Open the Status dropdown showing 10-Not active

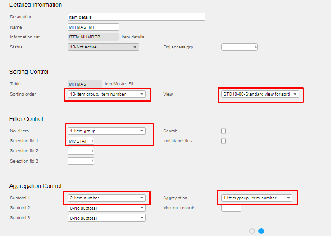103,47
